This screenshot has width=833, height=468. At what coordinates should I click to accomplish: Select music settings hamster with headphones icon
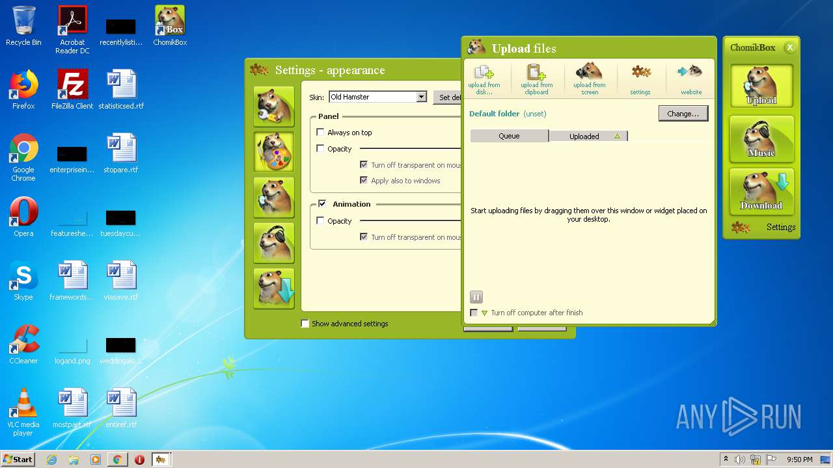pyautogui.click(x=273, y=242)
